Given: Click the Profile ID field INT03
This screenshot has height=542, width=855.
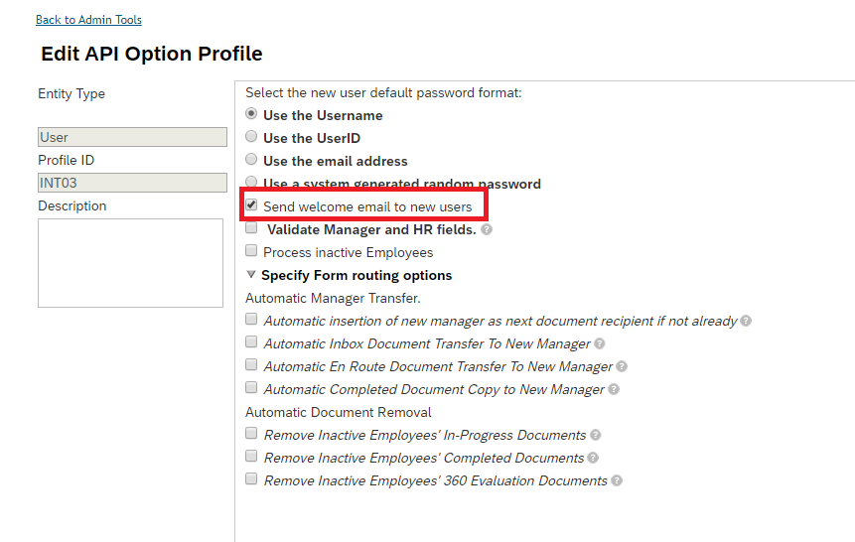Looking at the screenshot, I should coord(132,183).
